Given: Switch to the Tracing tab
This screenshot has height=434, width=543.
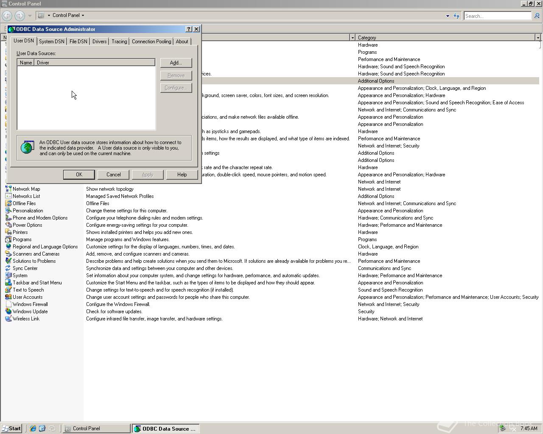Looking at the screenshot, I should (x=119, y=42).
